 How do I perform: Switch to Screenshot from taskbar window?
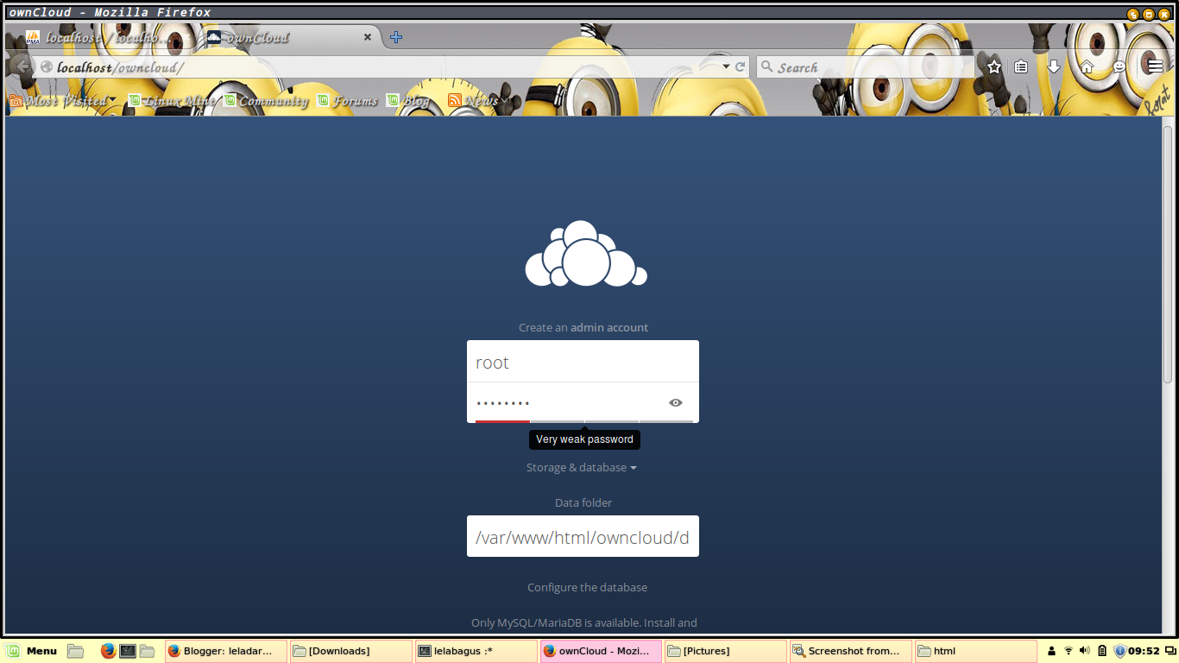[x=851, y=651]
